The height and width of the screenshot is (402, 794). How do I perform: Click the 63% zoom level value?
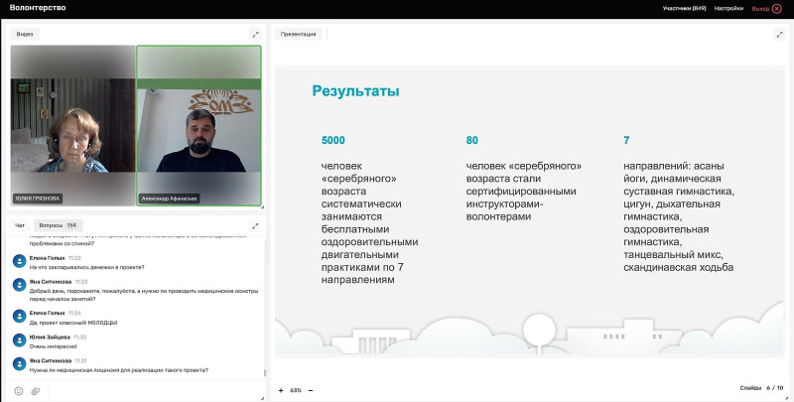pos(296,390)
